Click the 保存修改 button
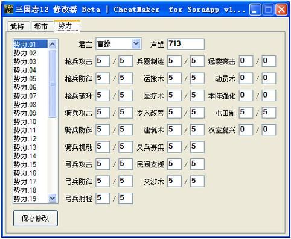291x239 pixels. coord(36,218)
